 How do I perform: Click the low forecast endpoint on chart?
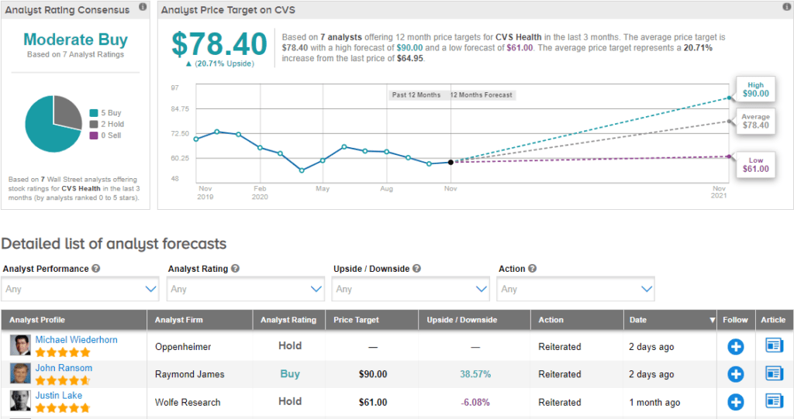click(729, 156)
